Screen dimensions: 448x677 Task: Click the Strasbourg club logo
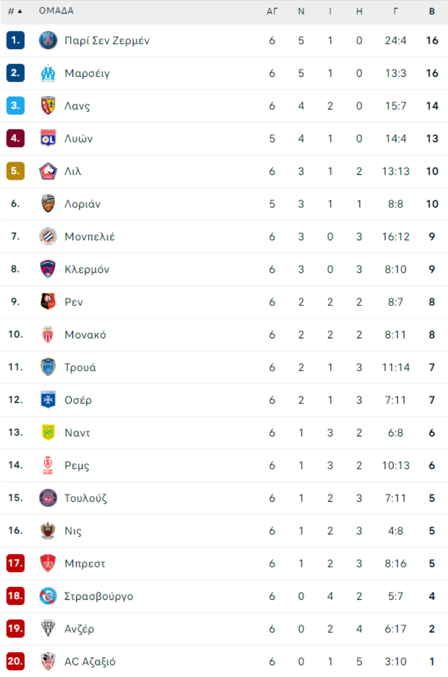pos(48,596)
